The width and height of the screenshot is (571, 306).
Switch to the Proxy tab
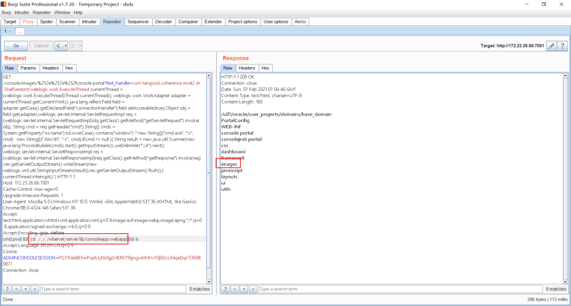coord(28,22)
